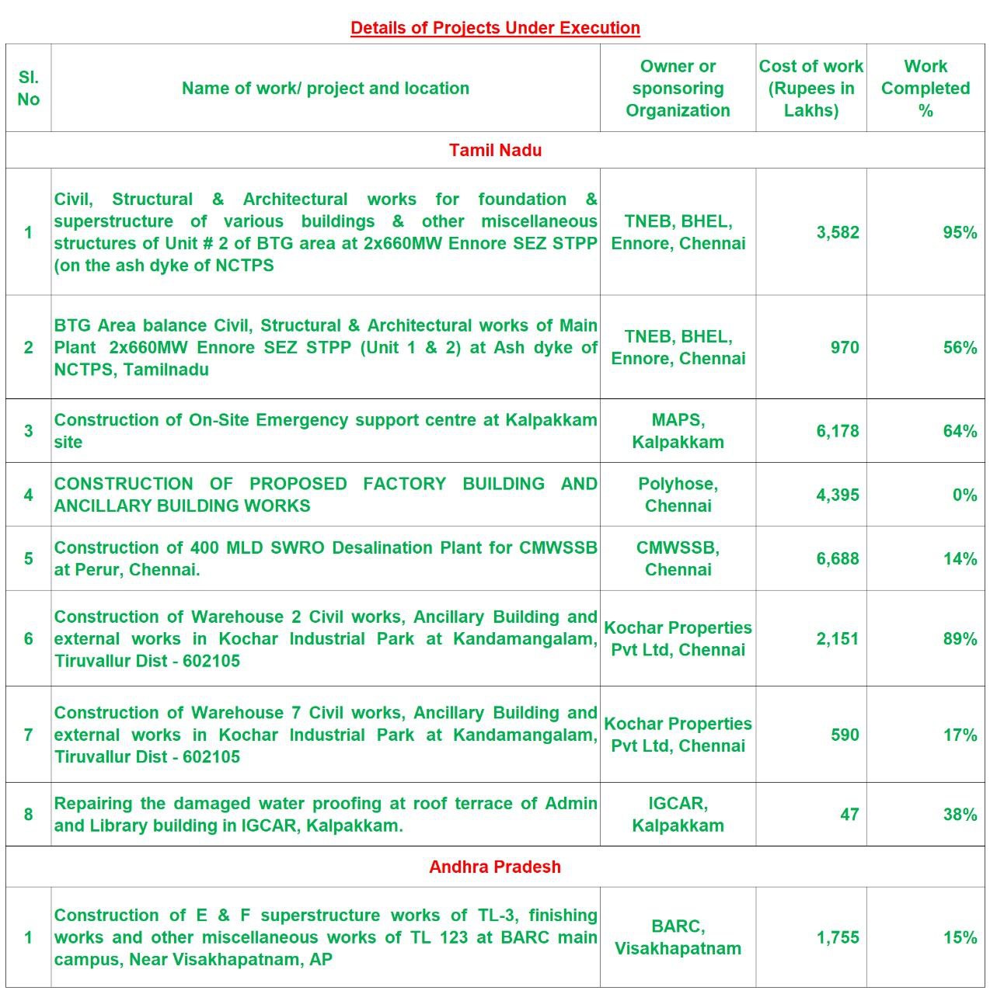Click the 'Tamil Nadu' section heading
Viewport: 990px width, 994px height.
pyautogui.click(x=495, y=150)
